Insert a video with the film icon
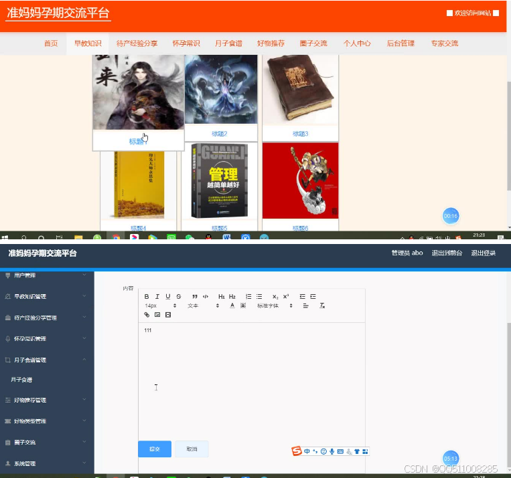 pos(168,315)
